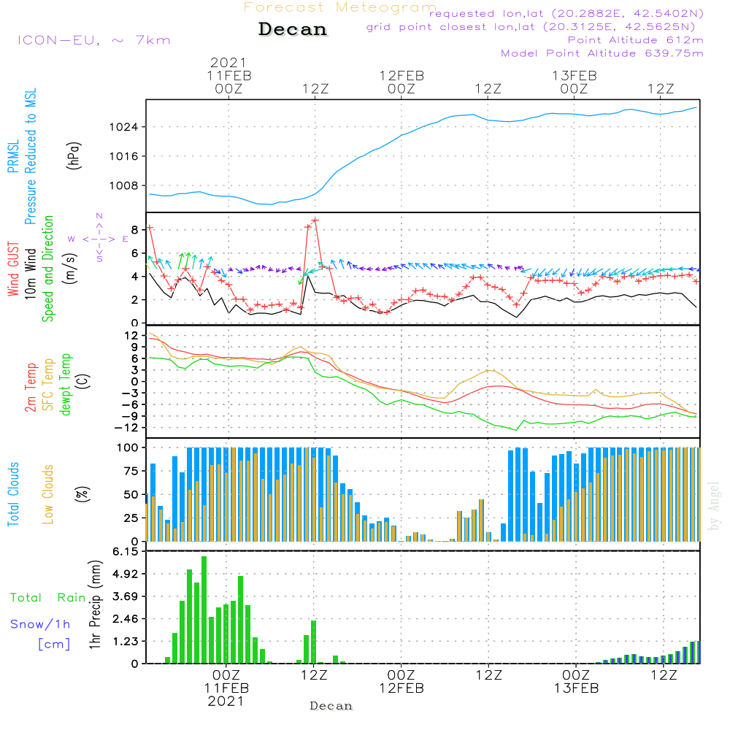Click the 6.15 precipitation axis maximum
730x730 pixels.
coord(126,552)
